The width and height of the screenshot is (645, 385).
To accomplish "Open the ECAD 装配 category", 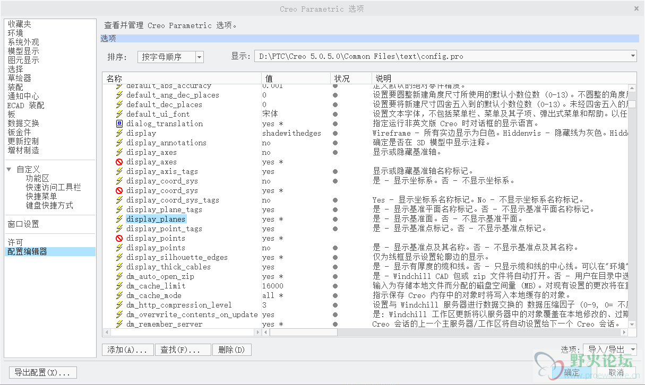I will [x=25, y=105].
